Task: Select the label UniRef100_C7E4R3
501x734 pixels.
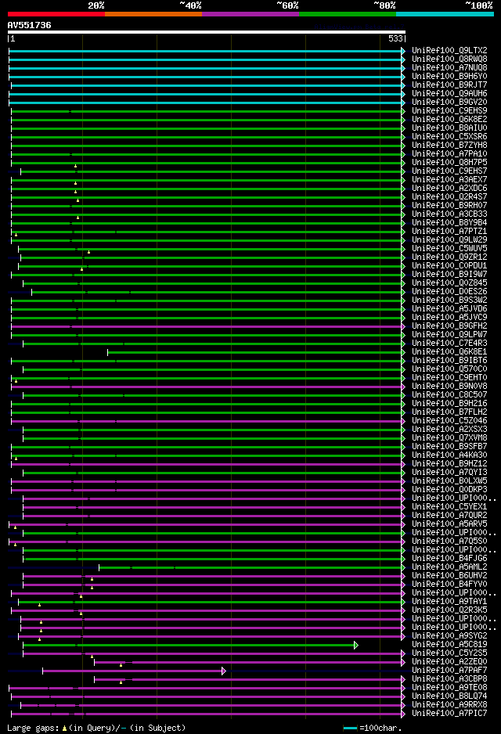Action: pos(449,343)
